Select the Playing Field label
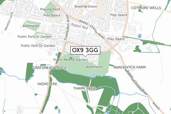 pos(50,9)
